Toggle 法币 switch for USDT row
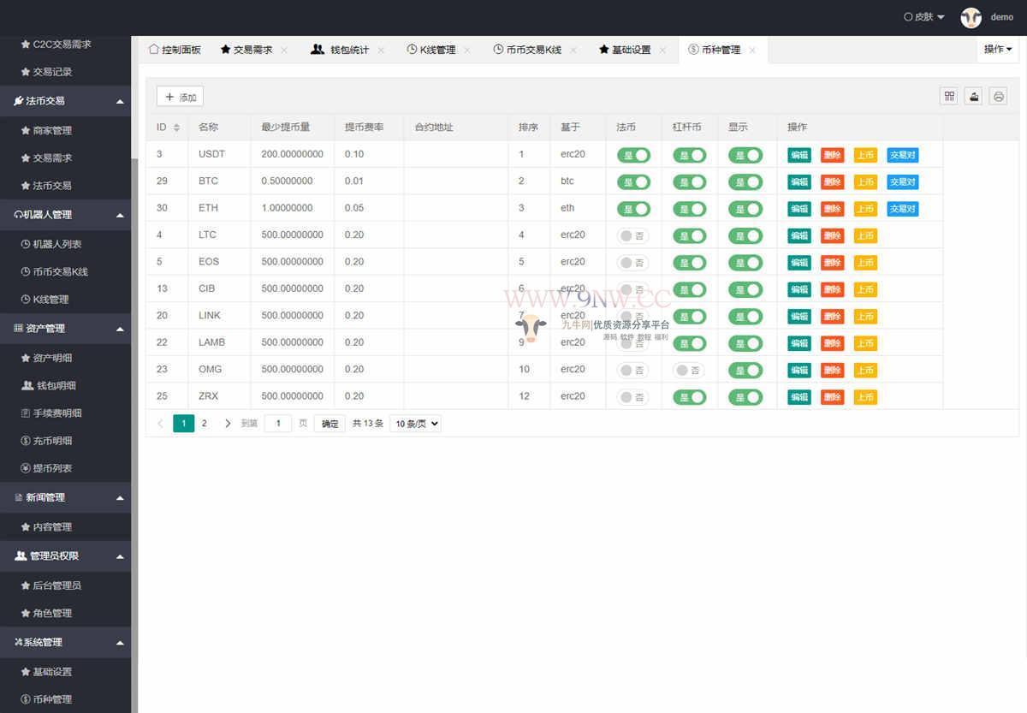This screenshot has height=713, width=1027. (x=633, y=155)
